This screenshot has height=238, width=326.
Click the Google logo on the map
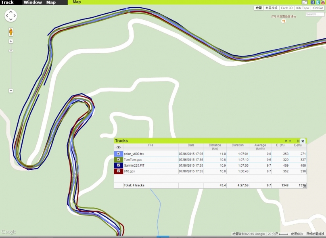coord(8,232)
